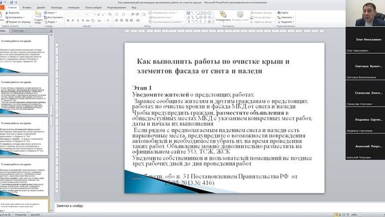385x217 pixels.
Task: Align text left
Action: click(x=117, y=20)
